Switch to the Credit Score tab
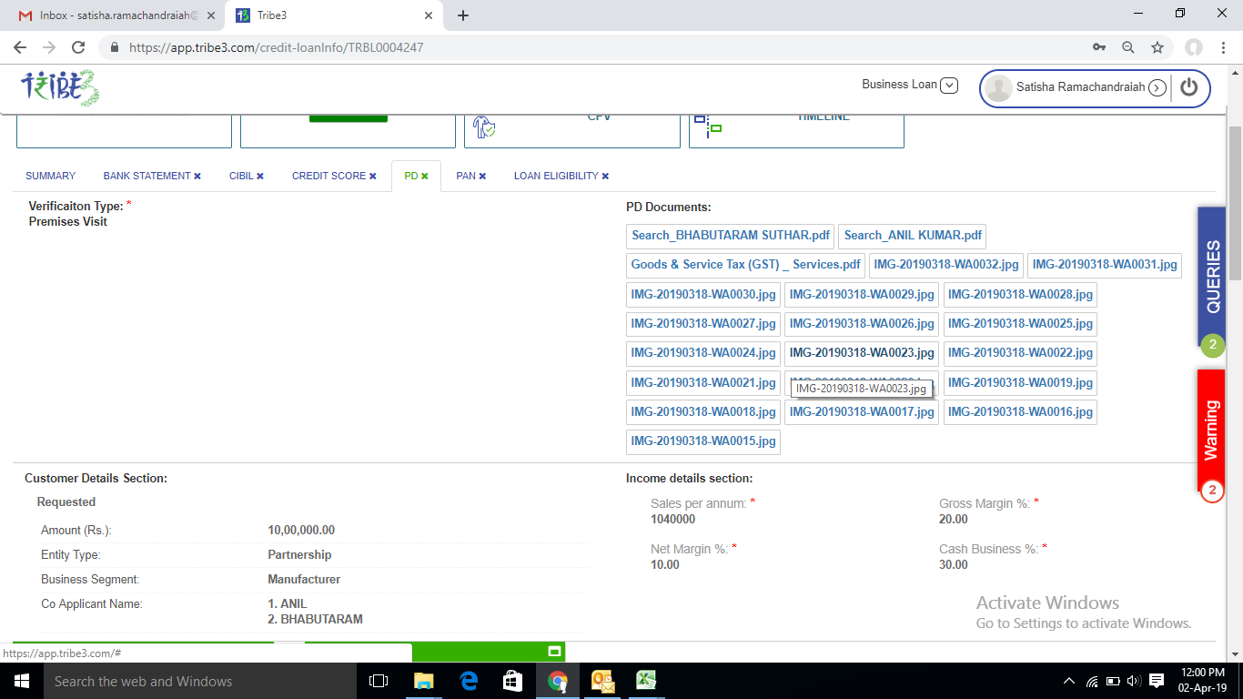 coord(328,176)
